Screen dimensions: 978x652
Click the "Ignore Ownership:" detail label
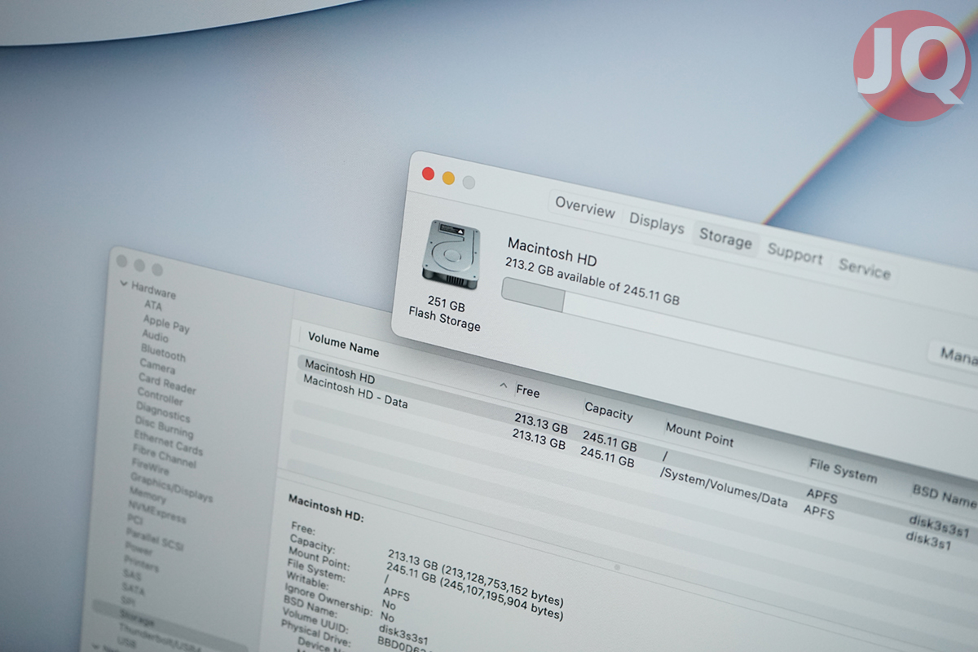[x=328, y=599]
